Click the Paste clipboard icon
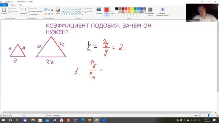The width and height of the screenshot is (219, 123). [x=4, y=10]
